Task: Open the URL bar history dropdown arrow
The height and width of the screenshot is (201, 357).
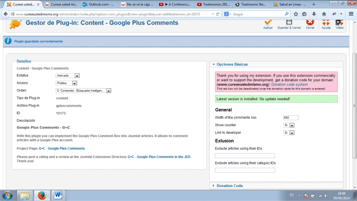Action: pos(213,14)
